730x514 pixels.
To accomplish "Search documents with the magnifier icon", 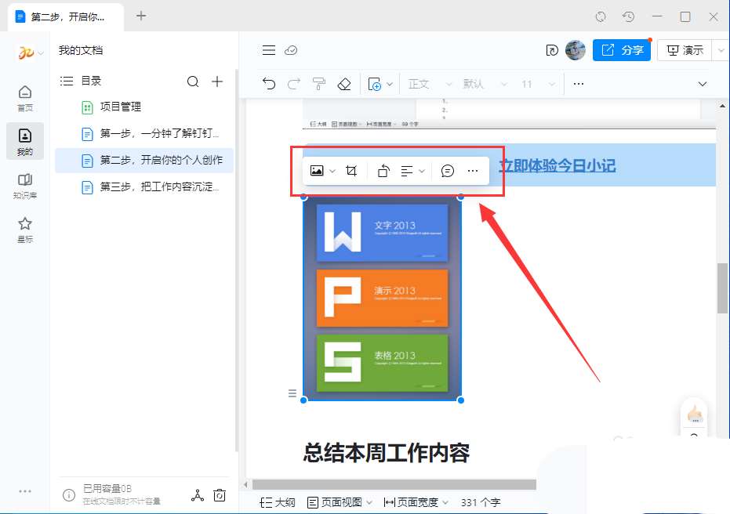I will 193,81.
